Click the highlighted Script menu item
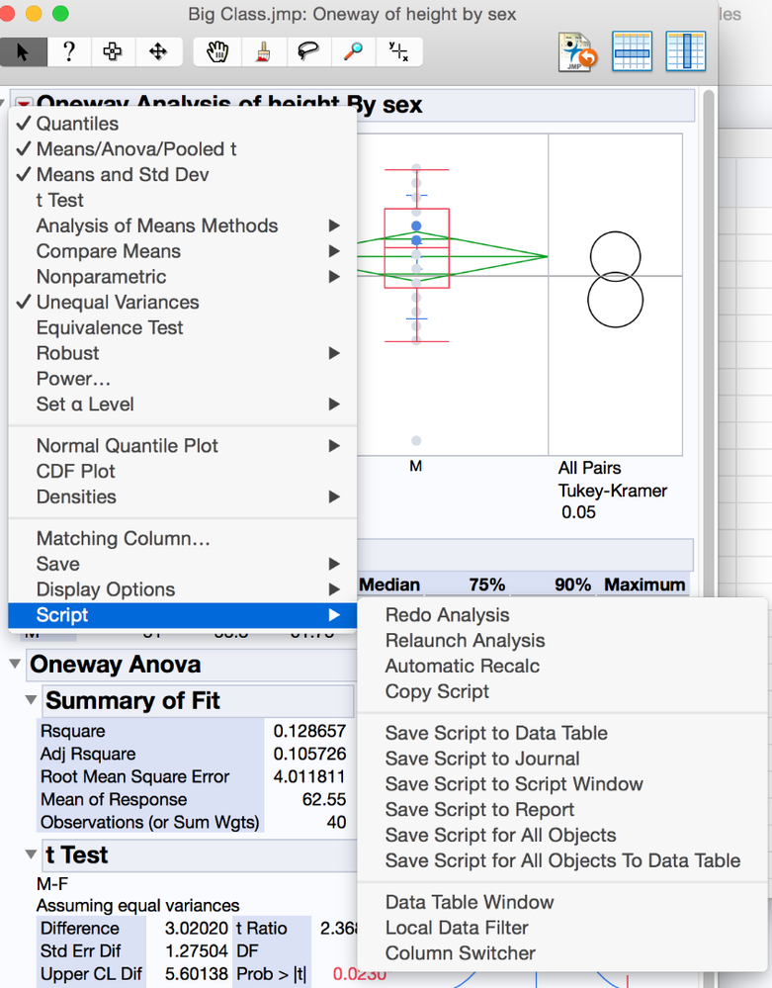The width and height of the screenshot is (772, 988). click(183, 615)
